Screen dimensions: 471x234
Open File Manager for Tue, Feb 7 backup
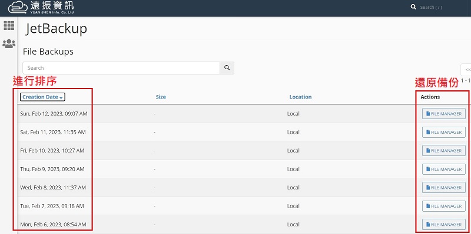click(444, 206)
